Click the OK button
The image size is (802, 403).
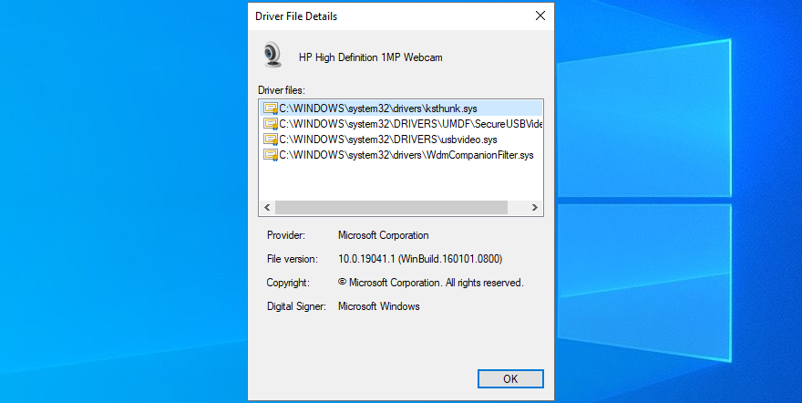510,379
